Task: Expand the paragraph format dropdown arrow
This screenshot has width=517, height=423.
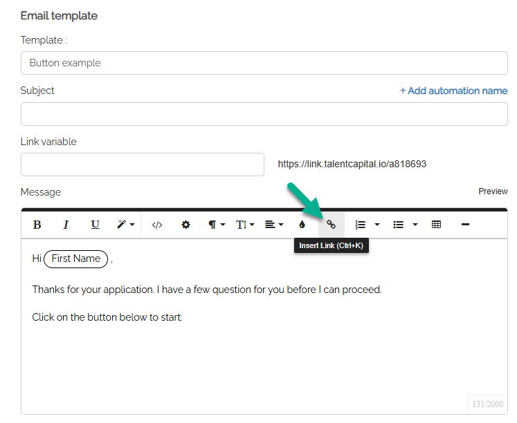Action: [223, 225]
